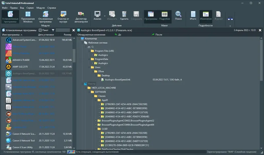
Task: Collapse the Реестр registry node
Action: point(82,84)
